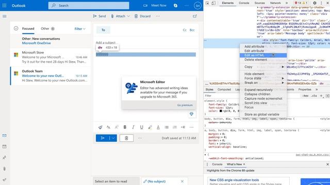
Task: Open the font size tool
Action: click(108, 127)
